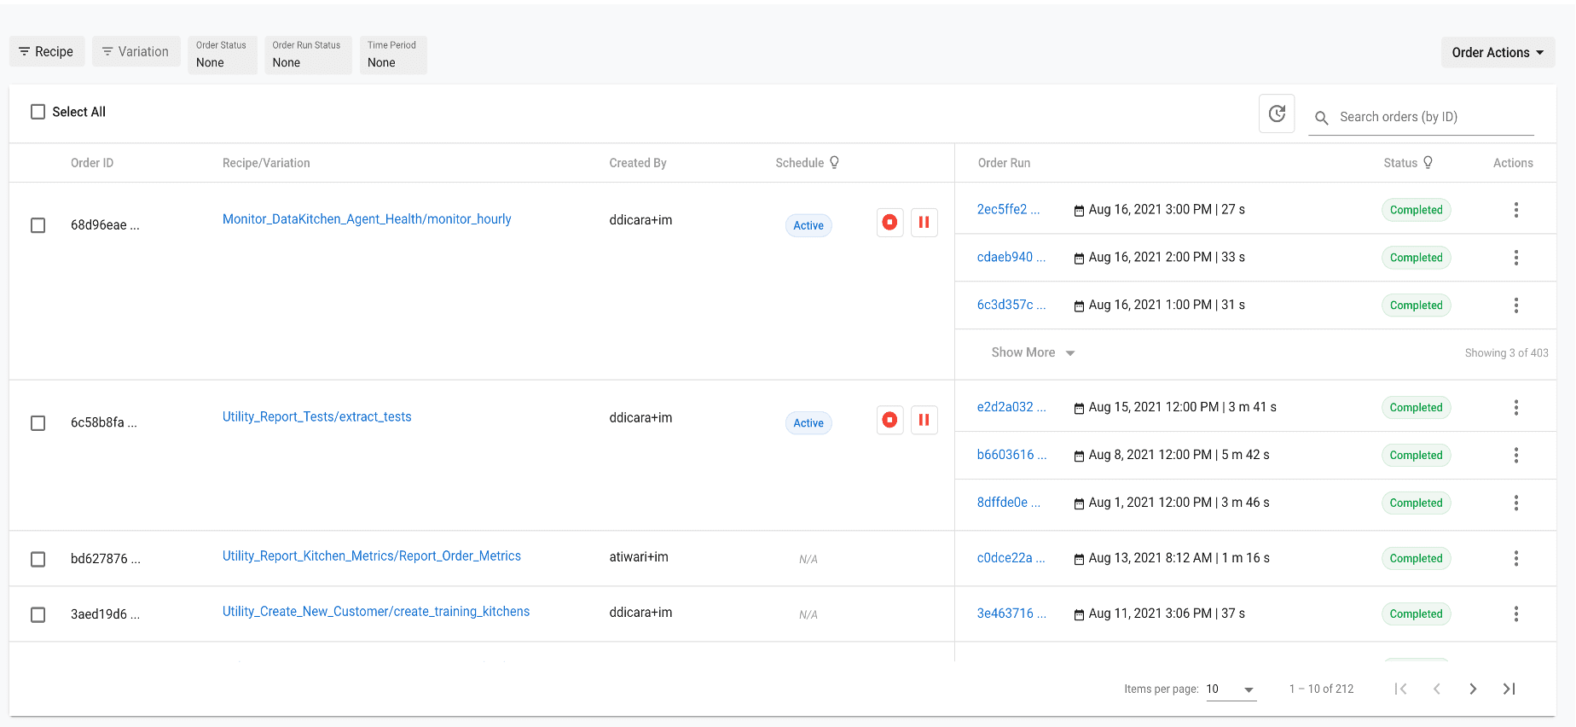The image size is (1576, 727).
Task: Open the Order Actions dropdown
Action: tap(1498, 52)
